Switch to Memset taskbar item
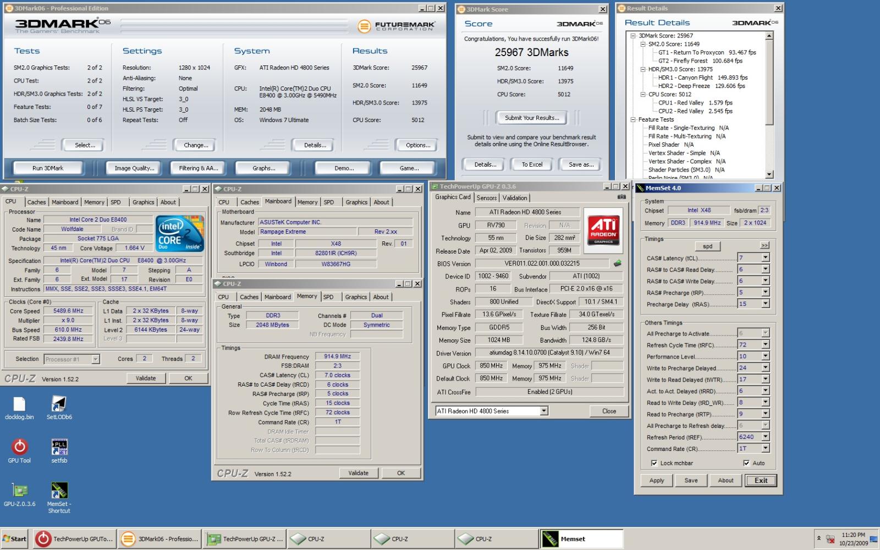This screenshot has width=880, height=550. pos(582,539)
